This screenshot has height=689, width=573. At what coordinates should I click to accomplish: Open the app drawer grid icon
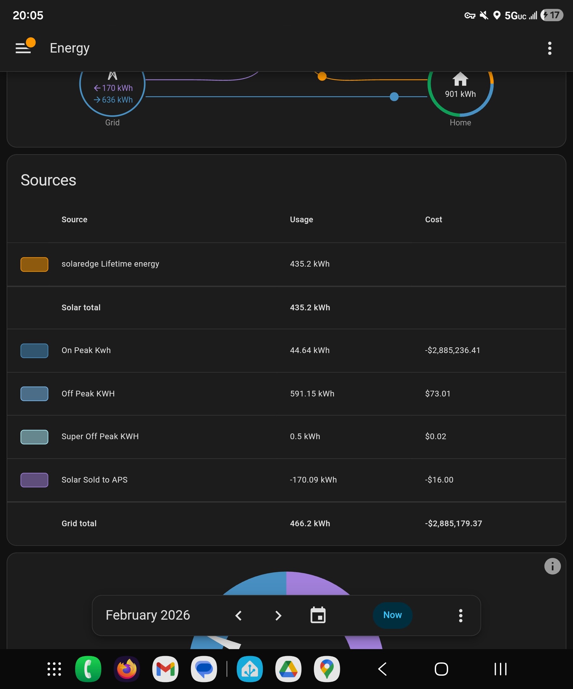click(x=54, y=669)
